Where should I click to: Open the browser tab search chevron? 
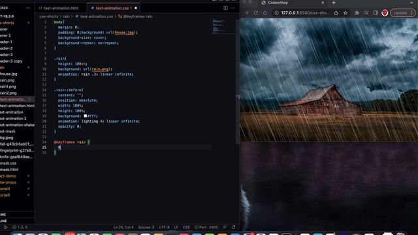pyautogui.click(x=411, y=3)
